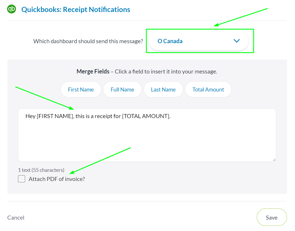The width and height of the screenshot is (295, 231).
Task: Open the O Canada dashboard dropdown
Action: (x=199, y=41)
